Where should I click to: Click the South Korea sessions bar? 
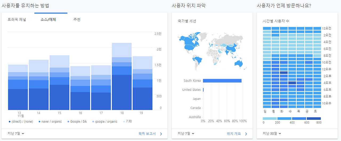[x=222, y=81]
